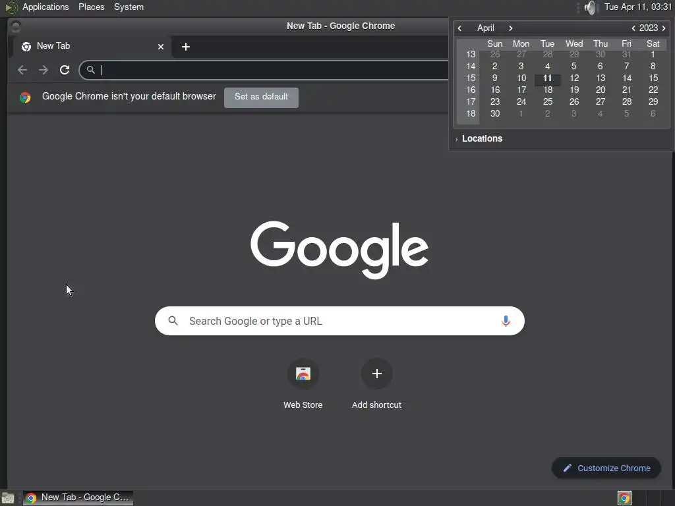Start voice search with microphone icon
Image resolution: width=675 pixels, height=506 pixels.
pyautogui.click(x=506, y=321)
